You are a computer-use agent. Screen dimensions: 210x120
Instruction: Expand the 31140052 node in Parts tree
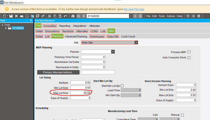pyautogui.click(x=6, y=28)
